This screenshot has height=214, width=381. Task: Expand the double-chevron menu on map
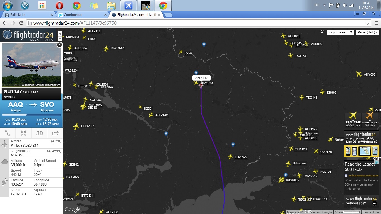coord(322,32)
